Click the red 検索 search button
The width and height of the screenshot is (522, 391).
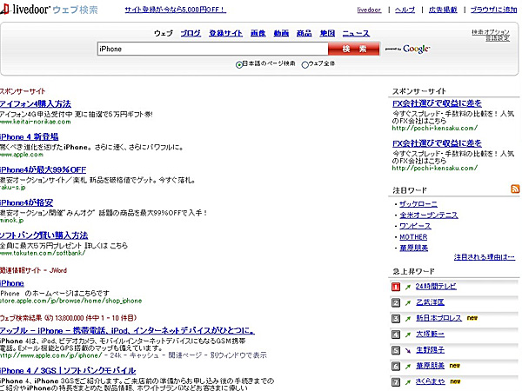353,49
